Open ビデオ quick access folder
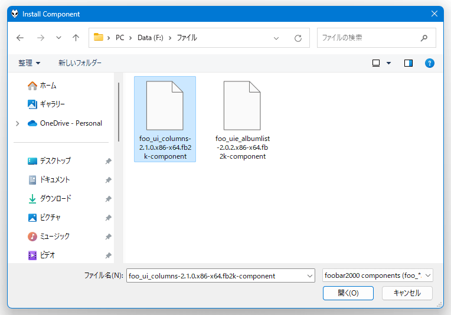The width and height of the screenshot is (451, 315). click(x=41, y=255)
